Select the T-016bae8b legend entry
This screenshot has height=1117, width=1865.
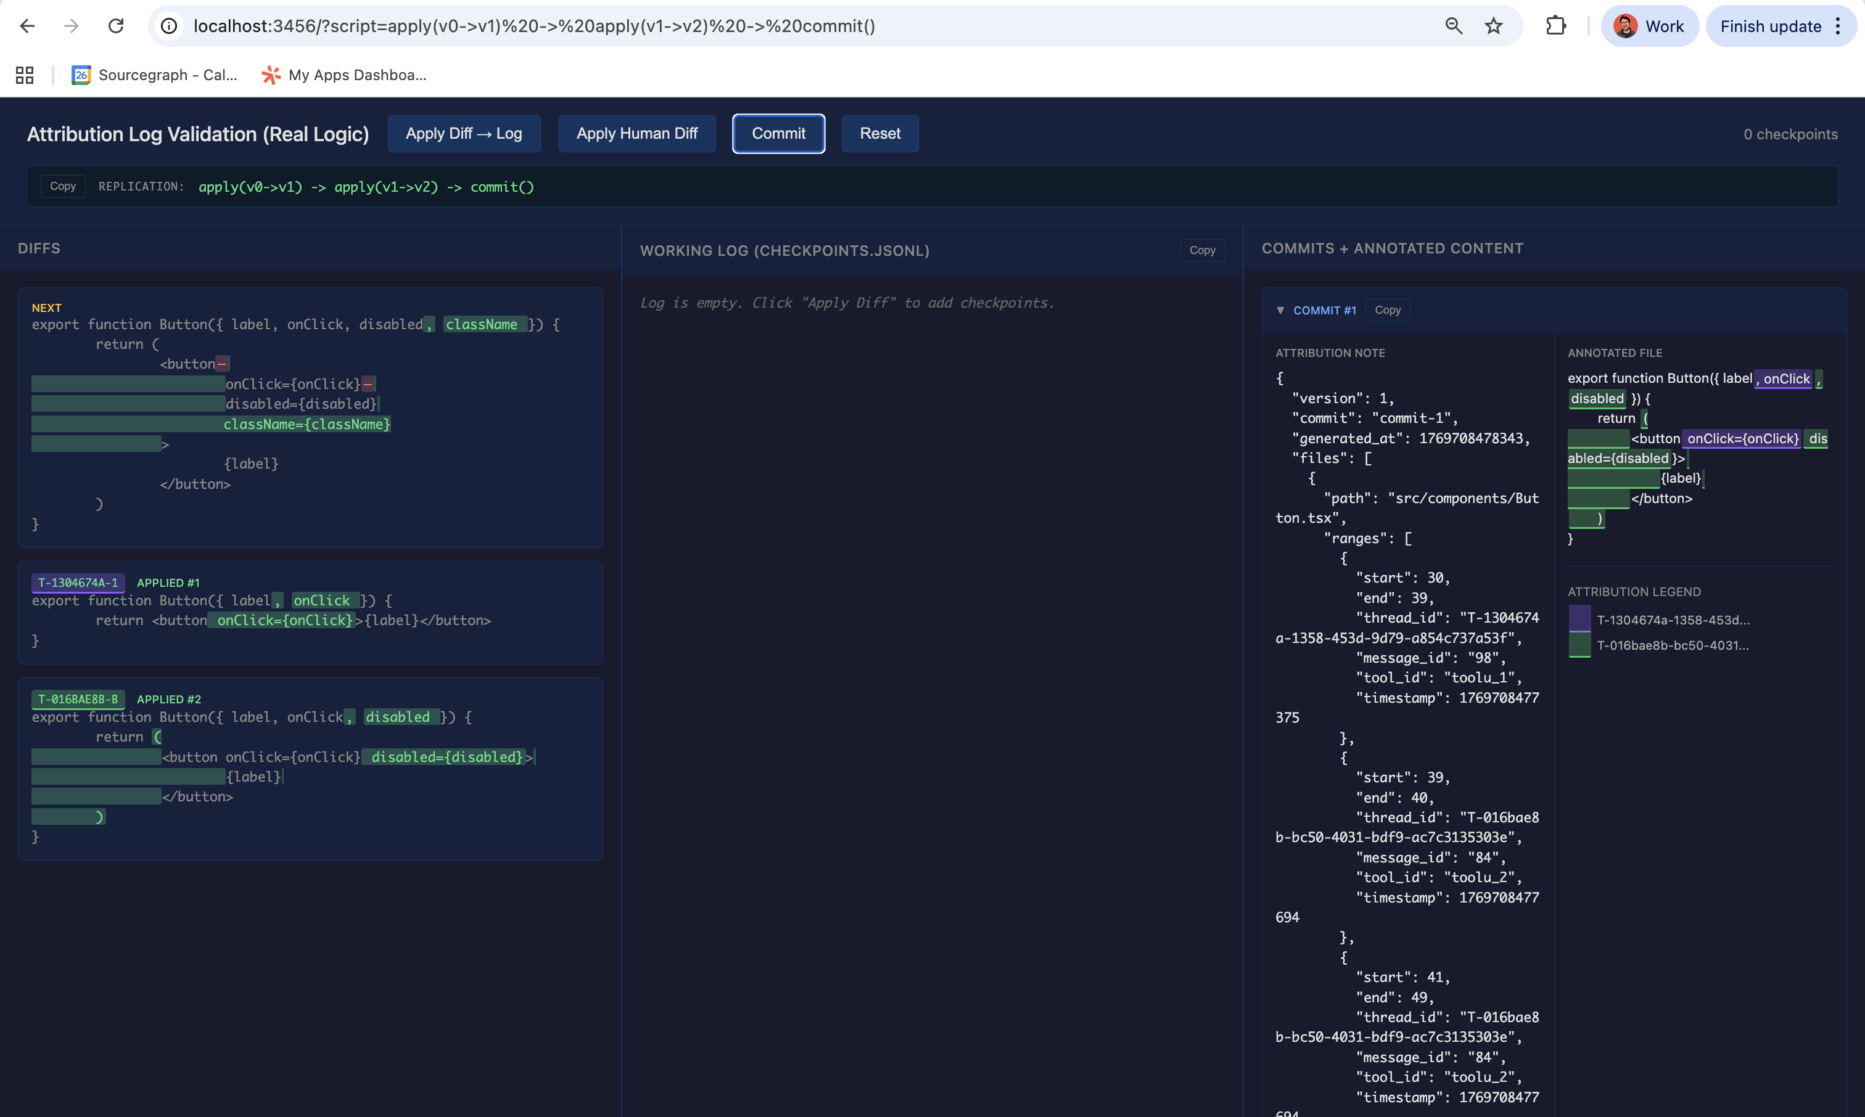coord(1673,645)
